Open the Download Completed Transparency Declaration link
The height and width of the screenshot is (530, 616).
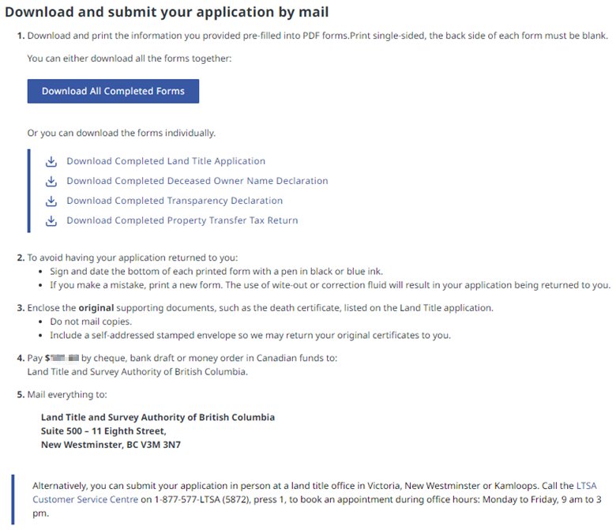point(174,201)
